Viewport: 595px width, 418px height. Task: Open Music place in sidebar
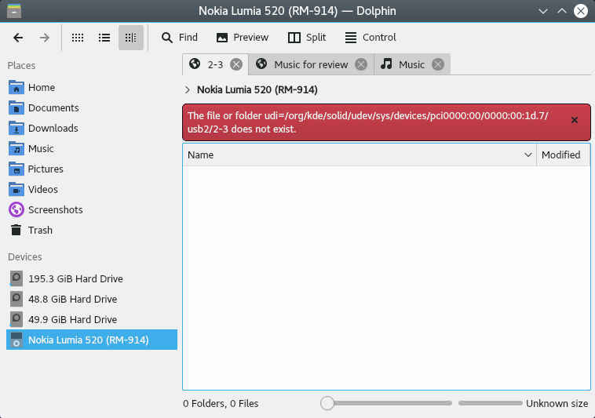tap(92, 149)
